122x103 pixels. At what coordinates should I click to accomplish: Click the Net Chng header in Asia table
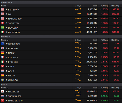tap(115, 88)
